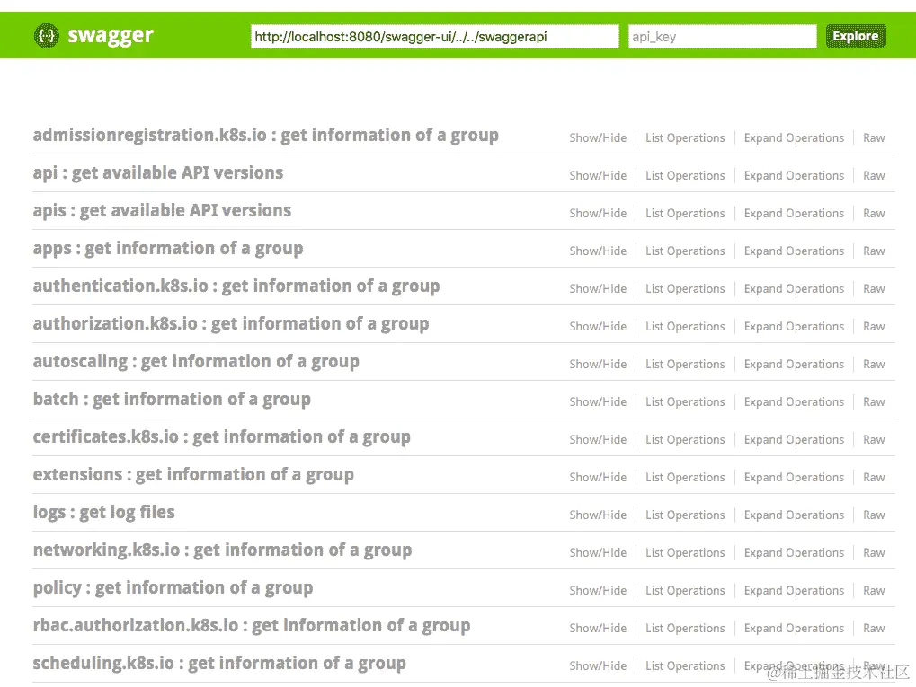View Raw for admissionregistration.k8s.io

click(x=874, y=137)
